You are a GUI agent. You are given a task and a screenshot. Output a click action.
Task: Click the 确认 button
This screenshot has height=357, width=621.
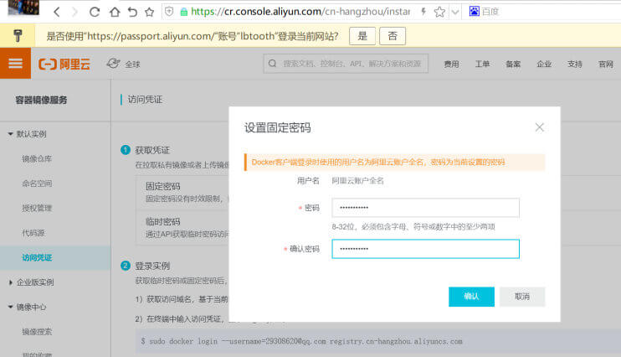coord(471,297)
